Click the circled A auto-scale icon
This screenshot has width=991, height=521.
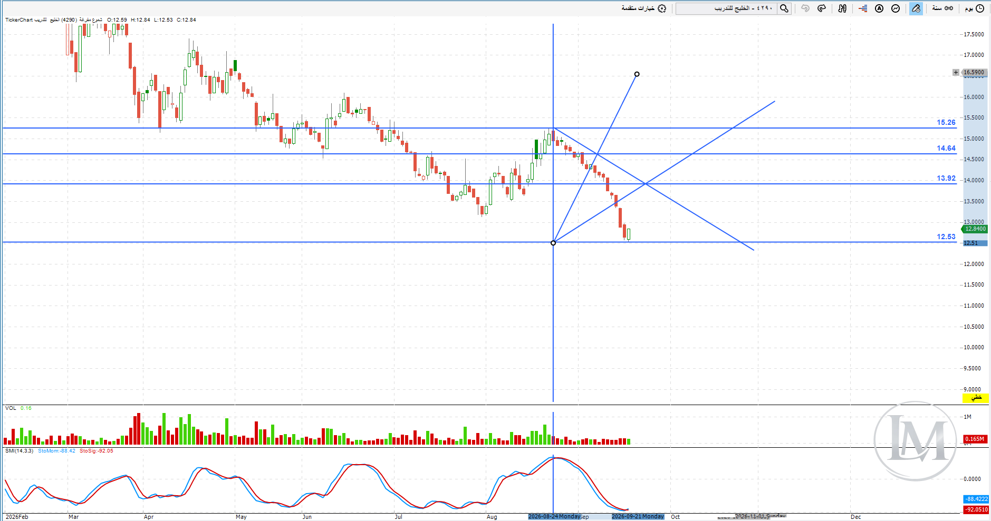879,8
